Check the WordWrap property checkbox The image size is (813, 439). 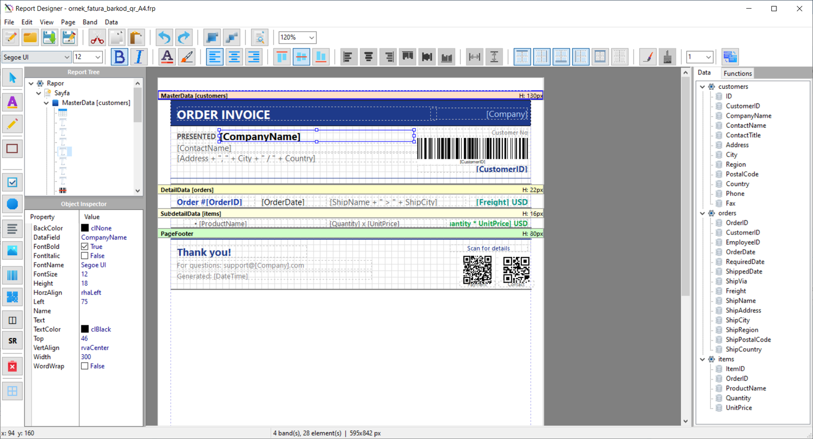click(x=85, y=366)
